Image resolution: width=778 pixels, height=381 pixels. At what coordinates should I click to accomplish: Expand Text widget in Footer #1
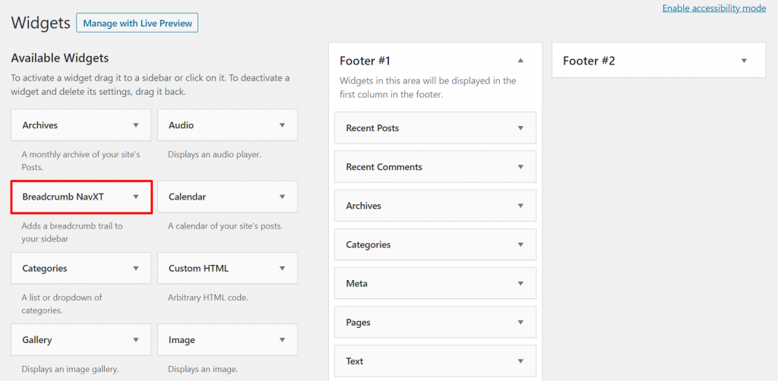[520, 361]
